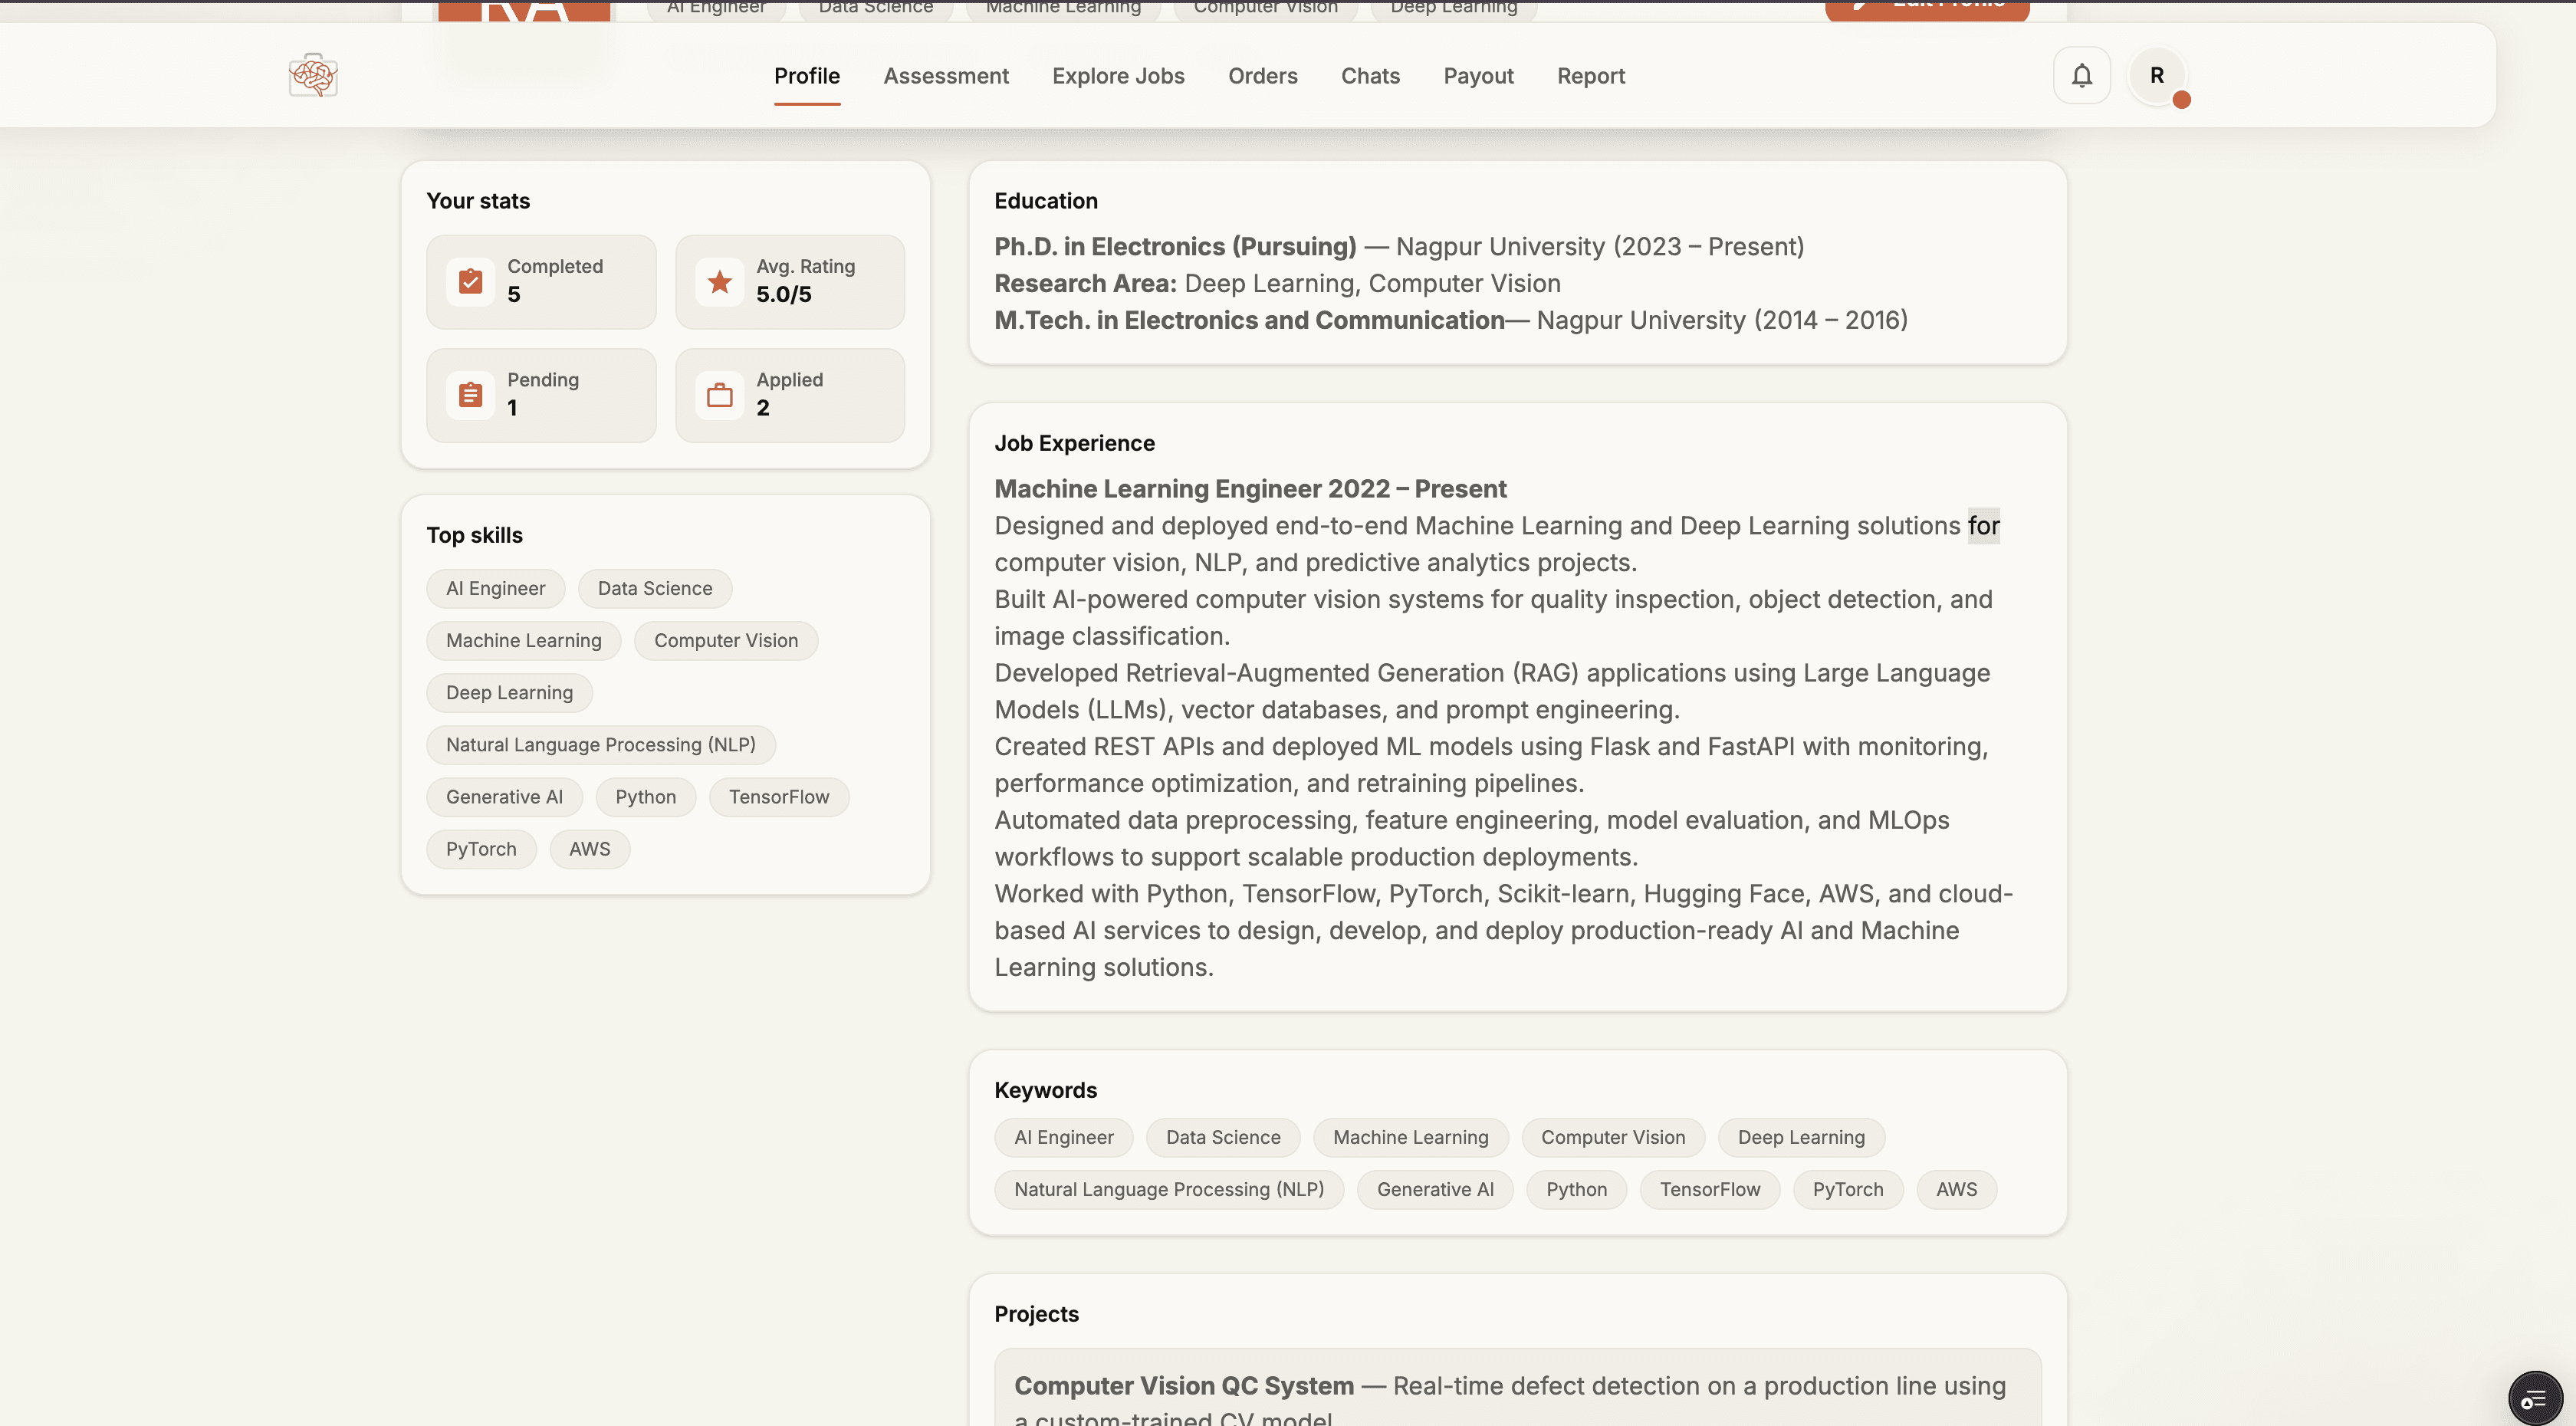
Task: Click Computer Vision chip under Keywords
Action: pos(1613,1138)
